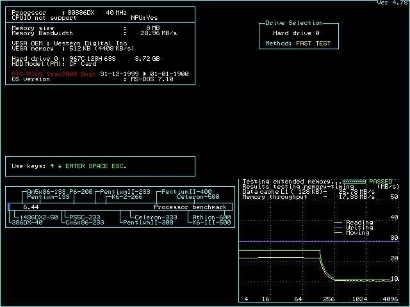This screenshot has width=410, height=307.
Task: Click the Moving legend entry
Action: tap(357, 233)
